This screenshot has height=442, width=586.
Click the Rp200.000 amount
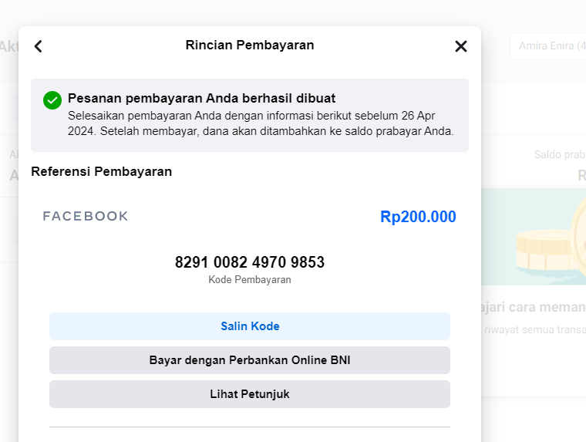tap(418, 217)
